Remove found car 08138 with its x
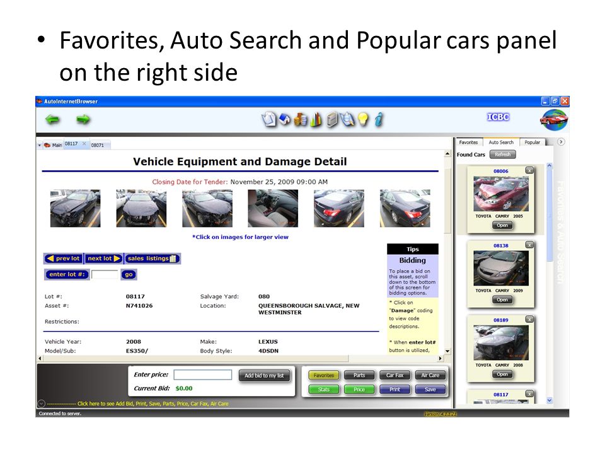This screenshot has width=605, height=454. pyautogui.click(x=530, y=245)
